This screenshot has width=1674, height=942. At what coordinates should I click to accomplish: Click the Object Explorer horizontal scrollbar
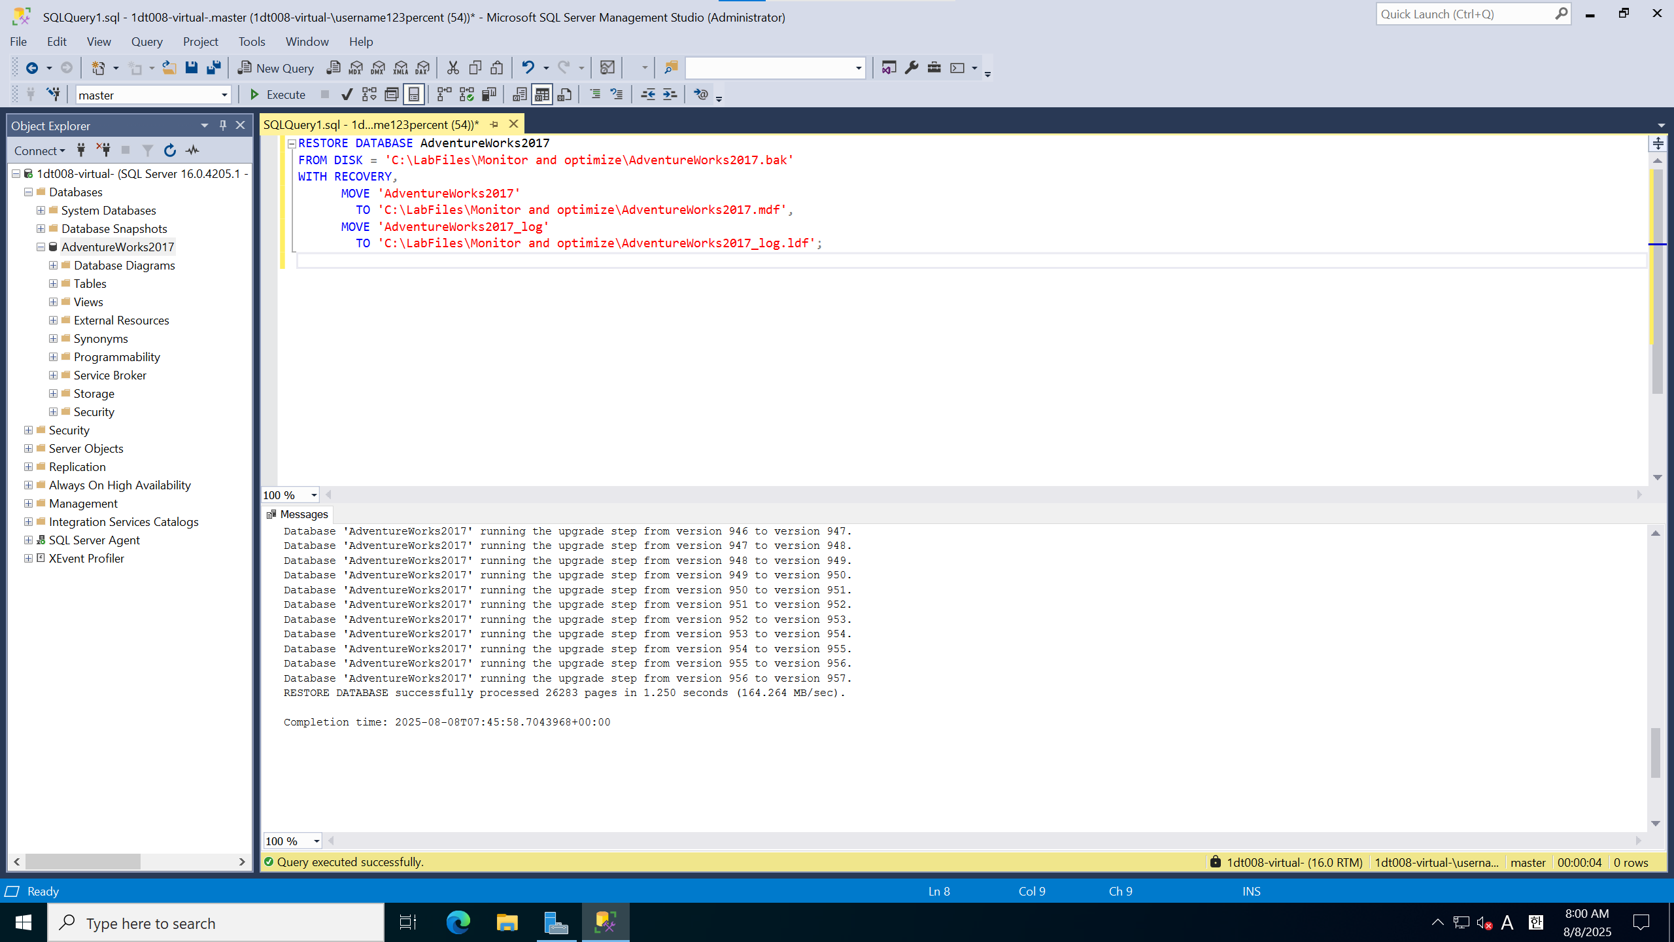(x=83, y=862)
